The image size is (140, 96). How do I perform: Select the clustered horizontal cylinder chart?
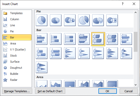click(x=126, y=39)
